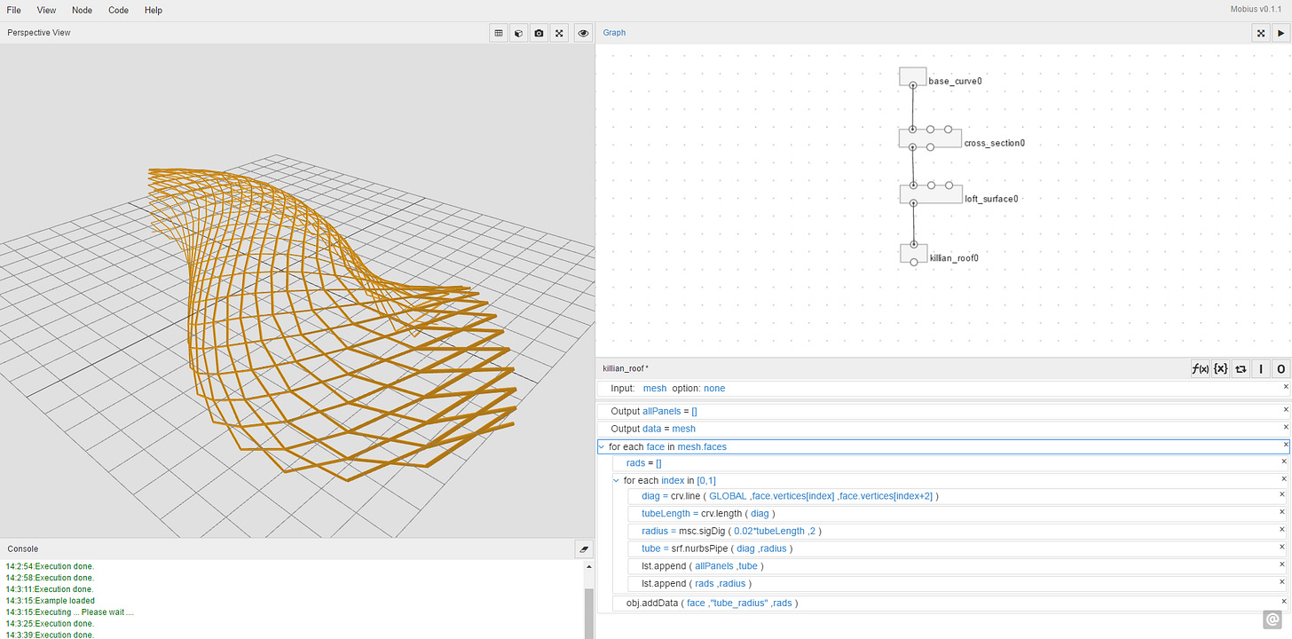
Task: Delete the tube = srf.nurbsPipe line
Action: (1281, 547)
